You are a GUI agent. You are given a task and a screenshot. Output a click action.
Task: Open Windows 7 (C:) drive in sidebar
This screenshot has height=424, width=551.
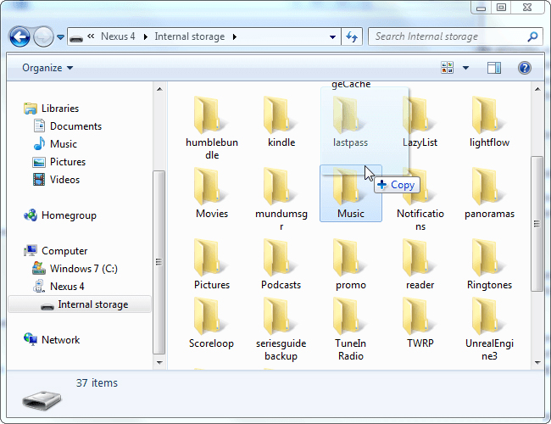click(82, 269)
